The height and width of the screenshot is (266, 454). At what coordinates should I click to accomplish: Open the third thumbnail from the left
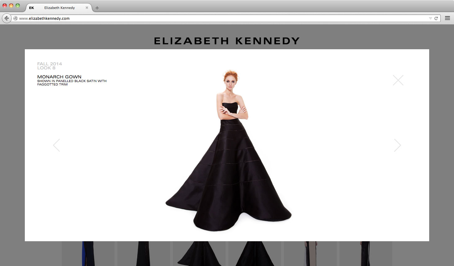[x=199, y=253]
